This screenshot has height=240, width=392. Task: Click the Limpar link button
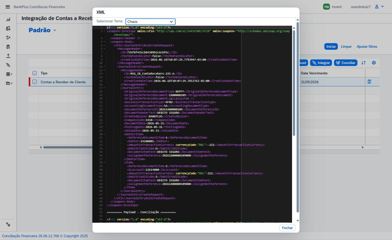346,47
